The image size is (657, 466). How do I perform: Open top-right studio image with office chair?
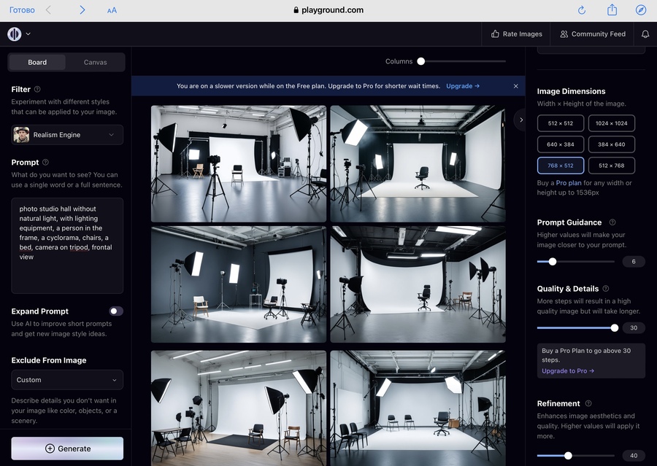[418, 163]
